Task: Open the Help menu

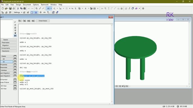Action: point(60,4)
